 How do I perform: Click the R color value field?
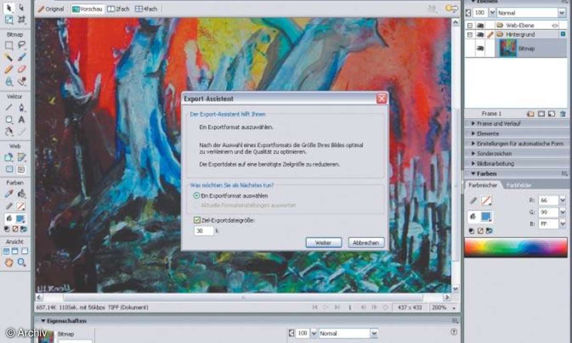point(548,200)
